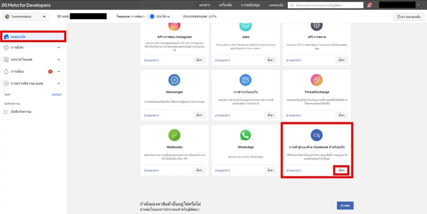Image resolution: width=427 pixels, height=214 pixels.
Task: Click the WhatsApp logo icon
Action: click(246, 135)
